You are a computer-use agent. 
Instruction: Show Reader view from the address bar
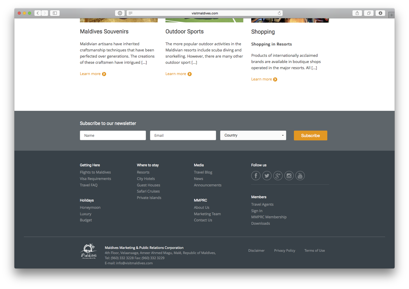[x=131, y=13]
